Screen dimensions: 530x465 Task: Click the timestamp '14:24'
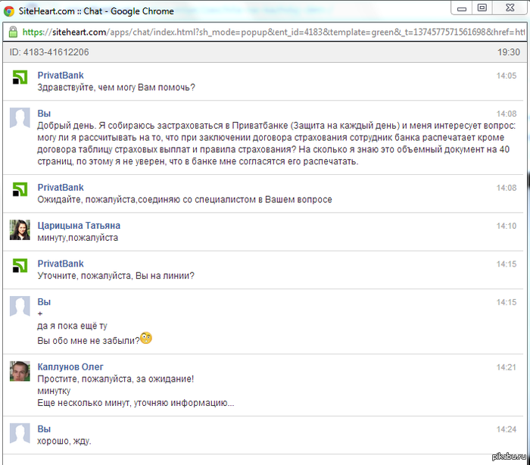(x=507, y=429)
